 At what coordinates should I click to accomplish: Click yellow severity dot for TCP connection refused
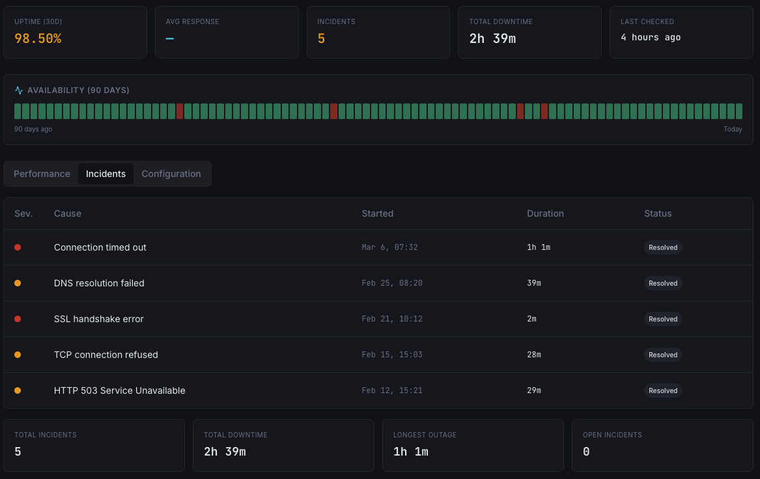coord(19,355)
